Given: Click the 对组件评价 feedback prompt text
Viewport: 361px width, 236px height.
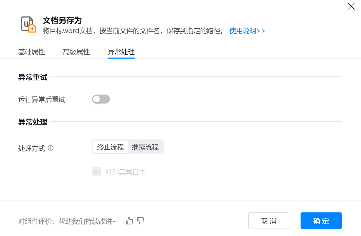Looking at the screenshot, I should pyautogui.click(x=67, y=221).
